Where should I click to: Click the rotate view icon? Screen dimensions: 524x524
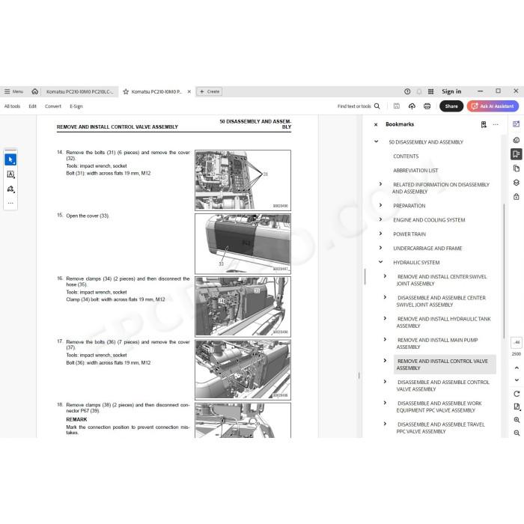point(517,394)
